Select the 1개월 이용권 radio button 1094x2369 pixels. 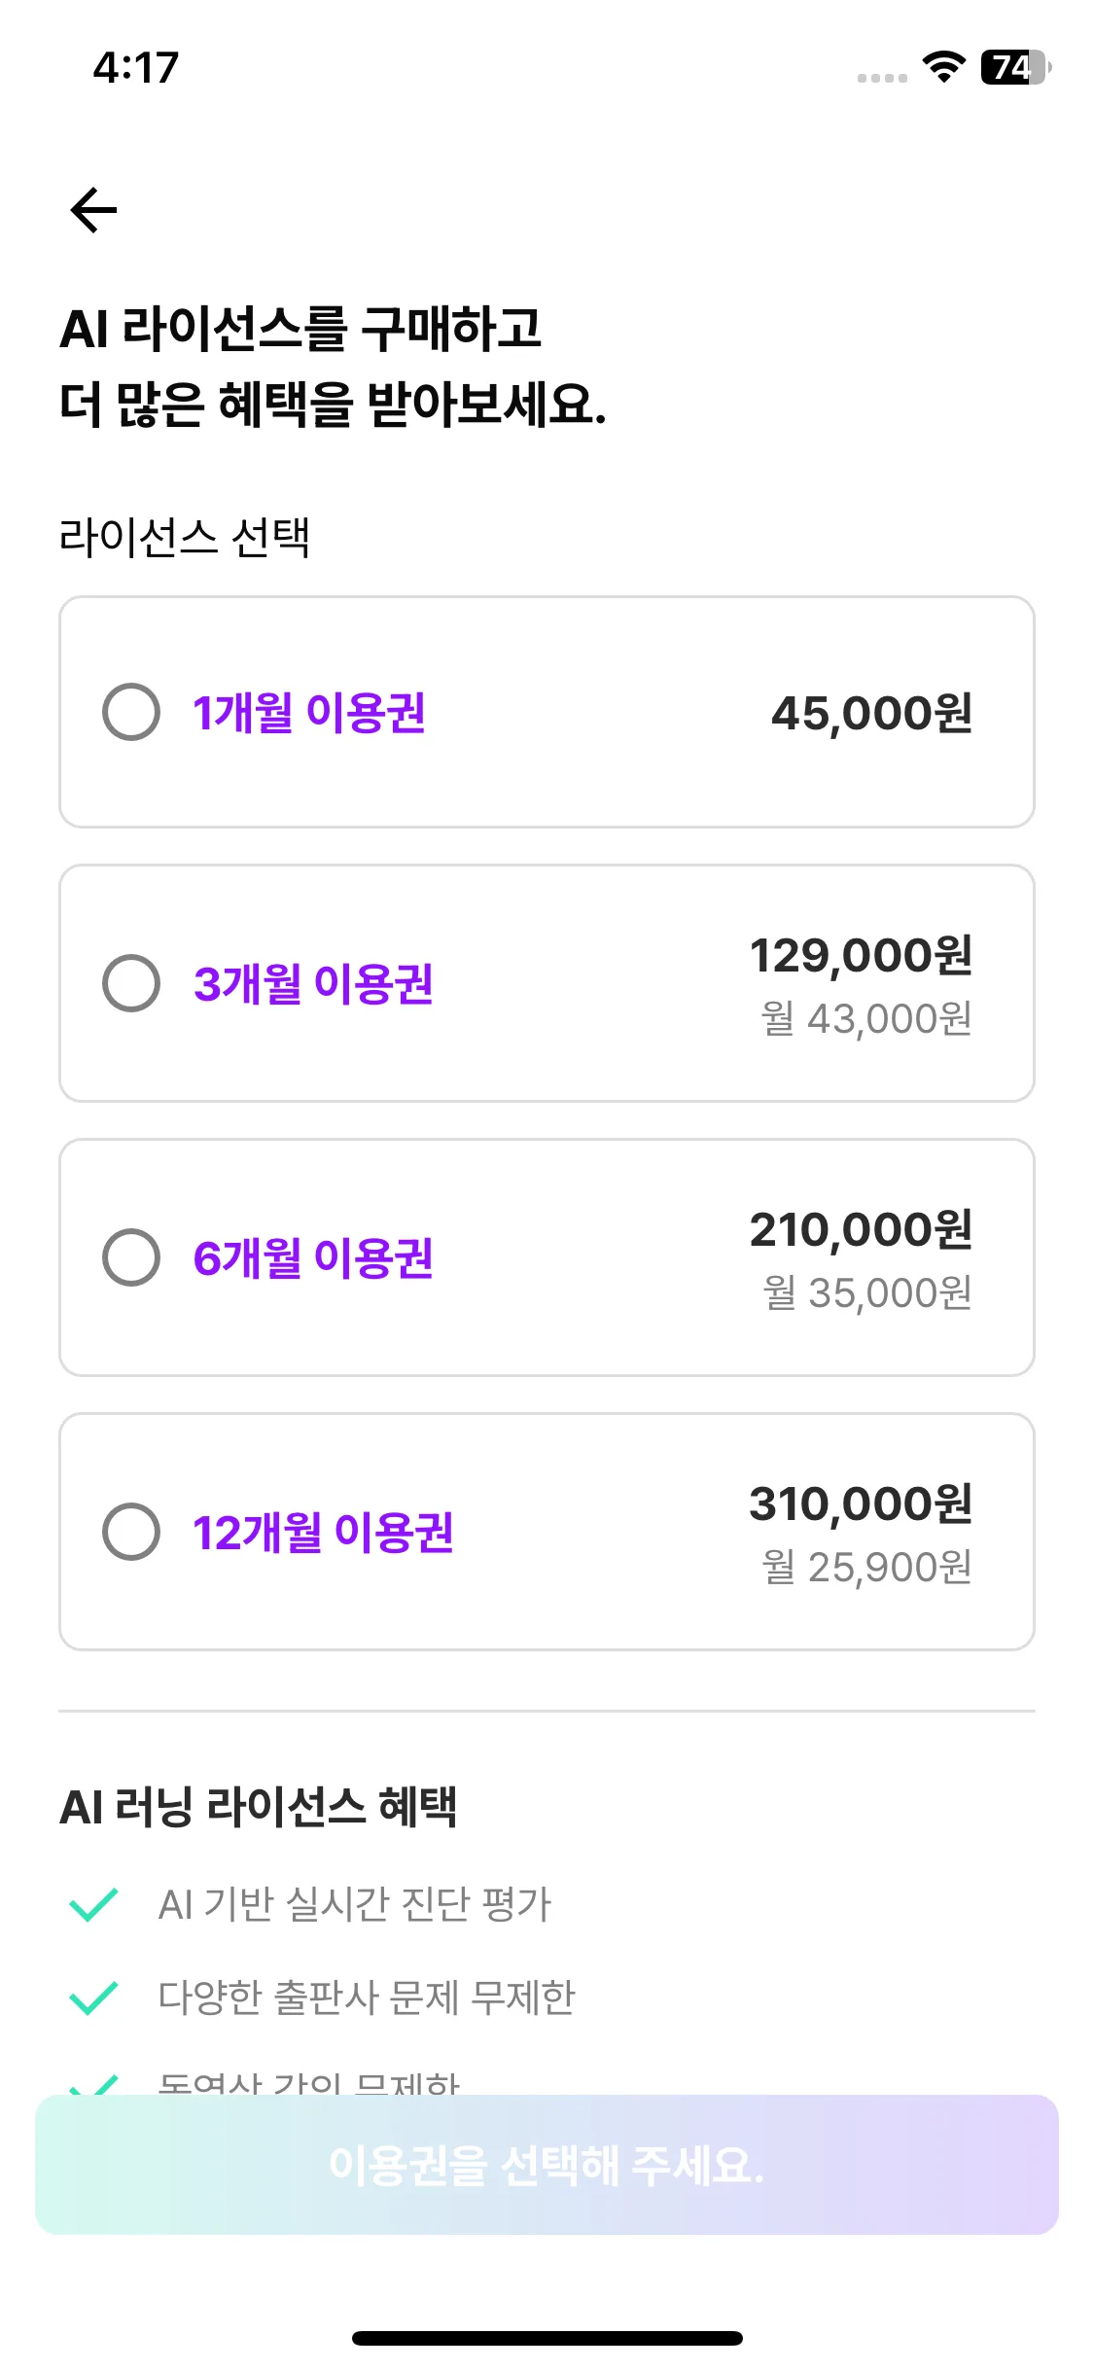click(x=131, y=712)
